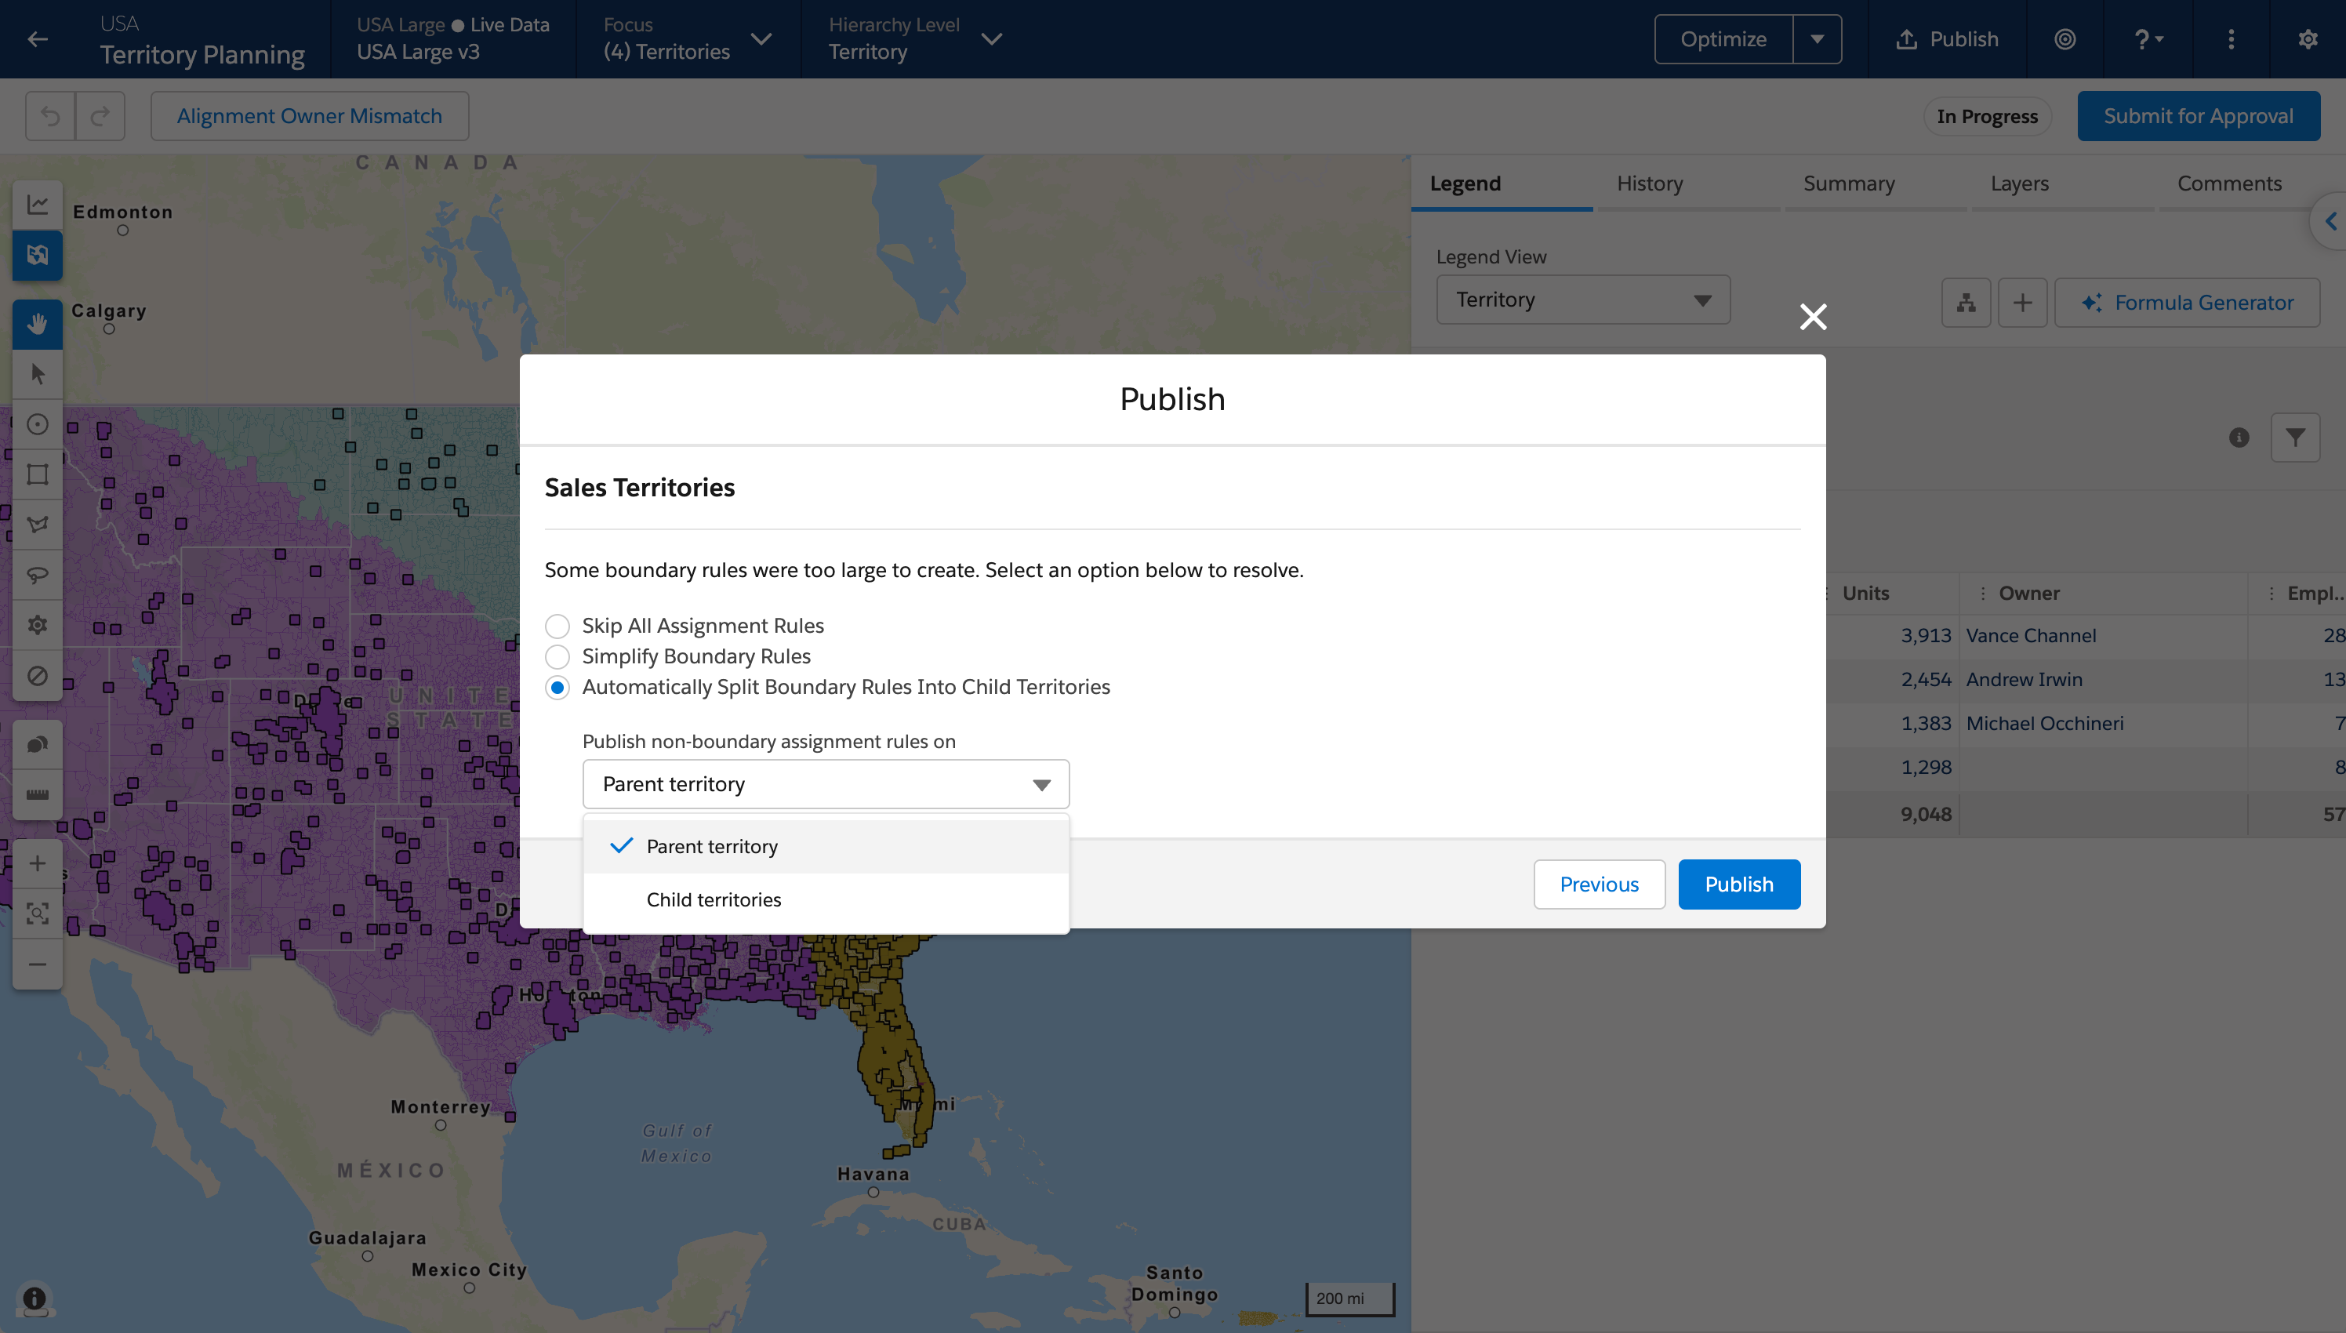The width and height of the screenshot is (2346, 1333).
Task: Open the Optimize split-button arrow
Action: 1817,39
